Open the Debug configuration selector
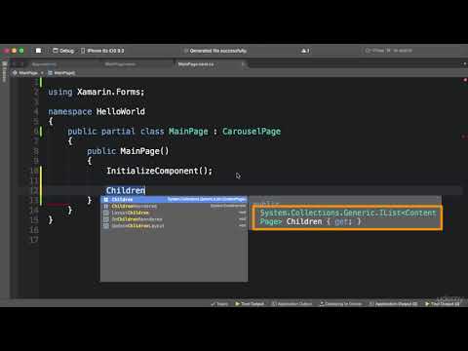Screen dimensions: 468x351 click(x=63, y=51)
